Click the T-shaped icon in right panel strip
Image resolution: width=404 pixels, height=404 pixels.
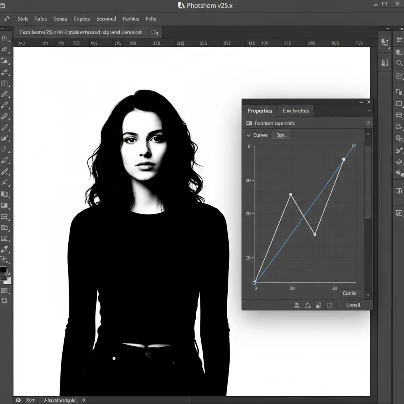tap(399, 191)
